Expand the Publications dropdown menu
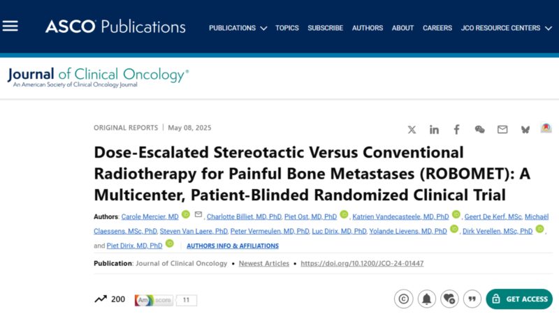 click(x=238, y=28)
